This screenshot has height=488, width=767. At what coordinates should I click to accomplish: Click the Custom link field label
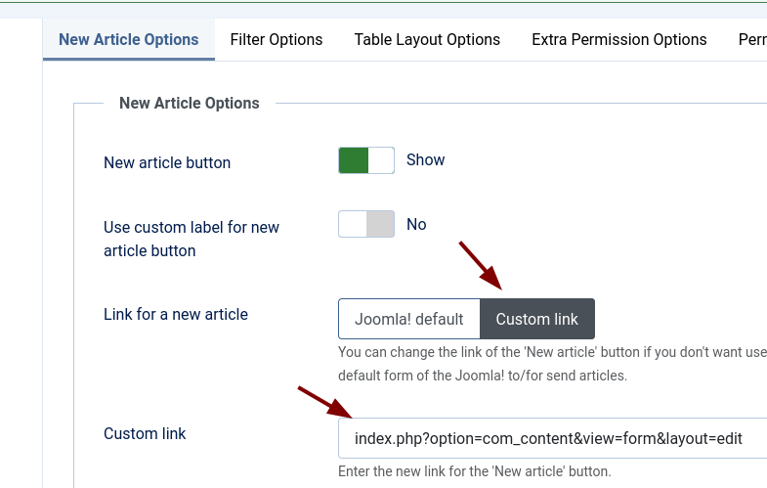coord(145,433)
